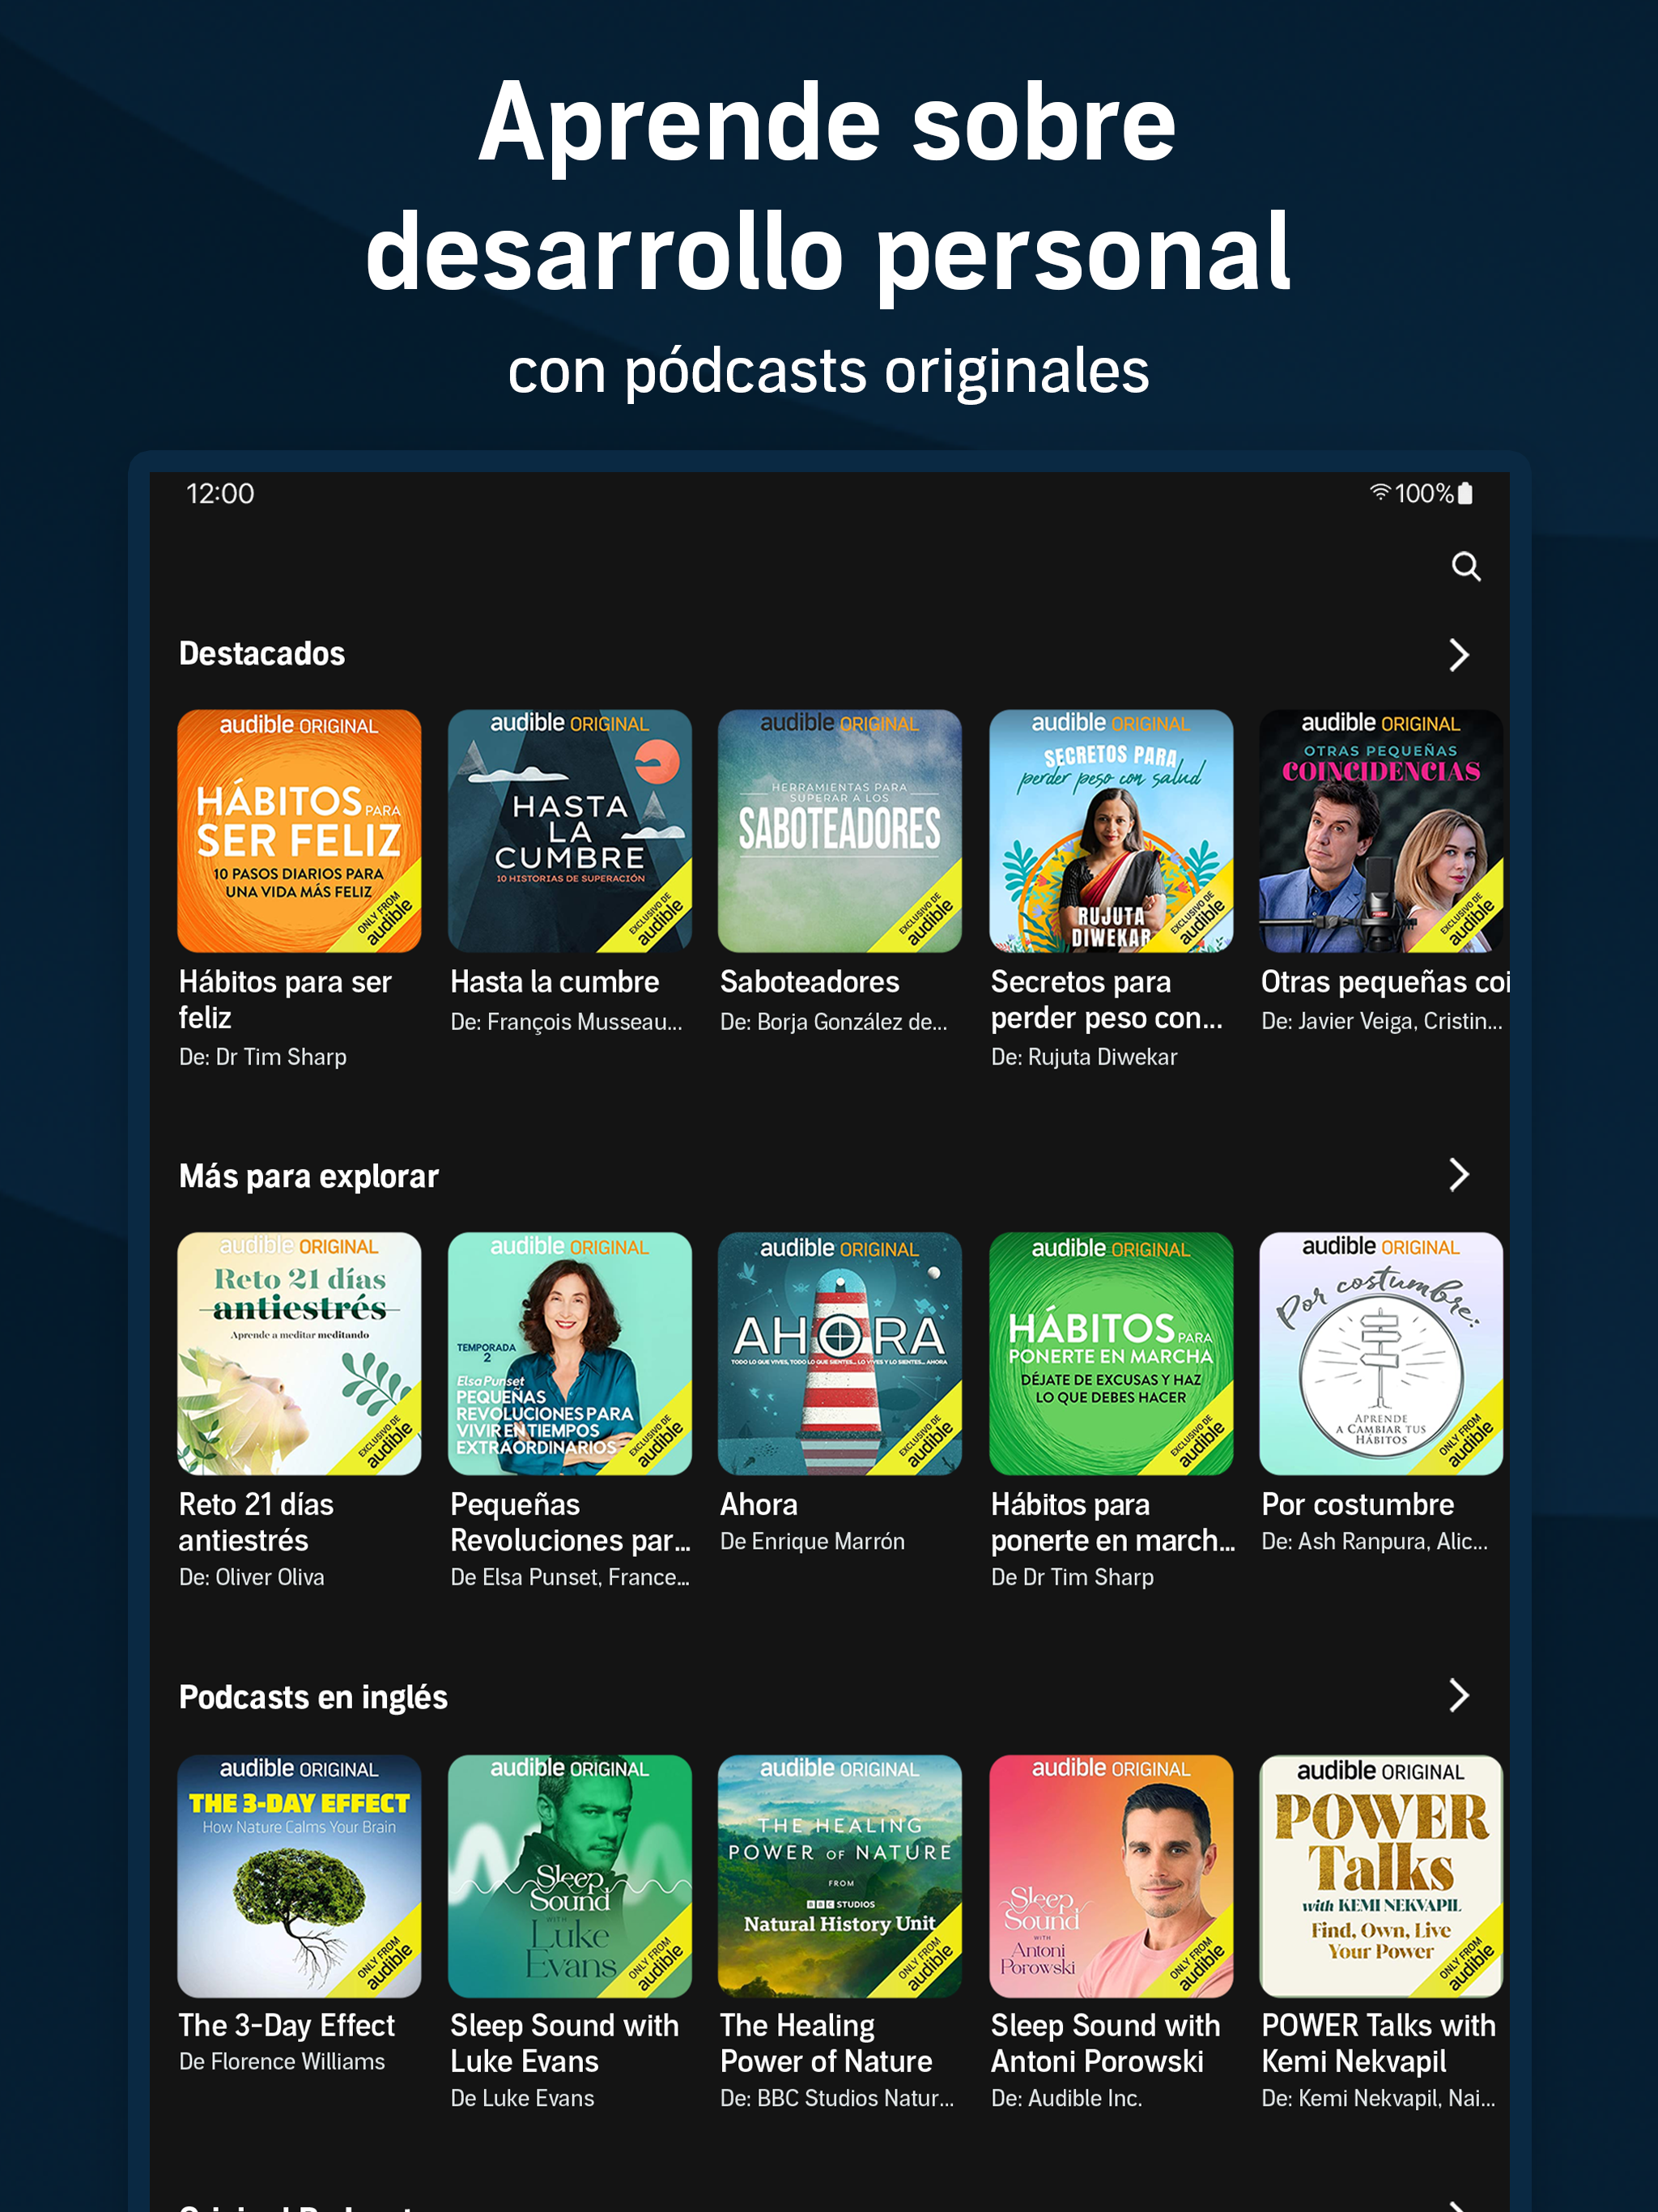Tap the title 'Por costumbre'

click(x=1358, y=1504)
